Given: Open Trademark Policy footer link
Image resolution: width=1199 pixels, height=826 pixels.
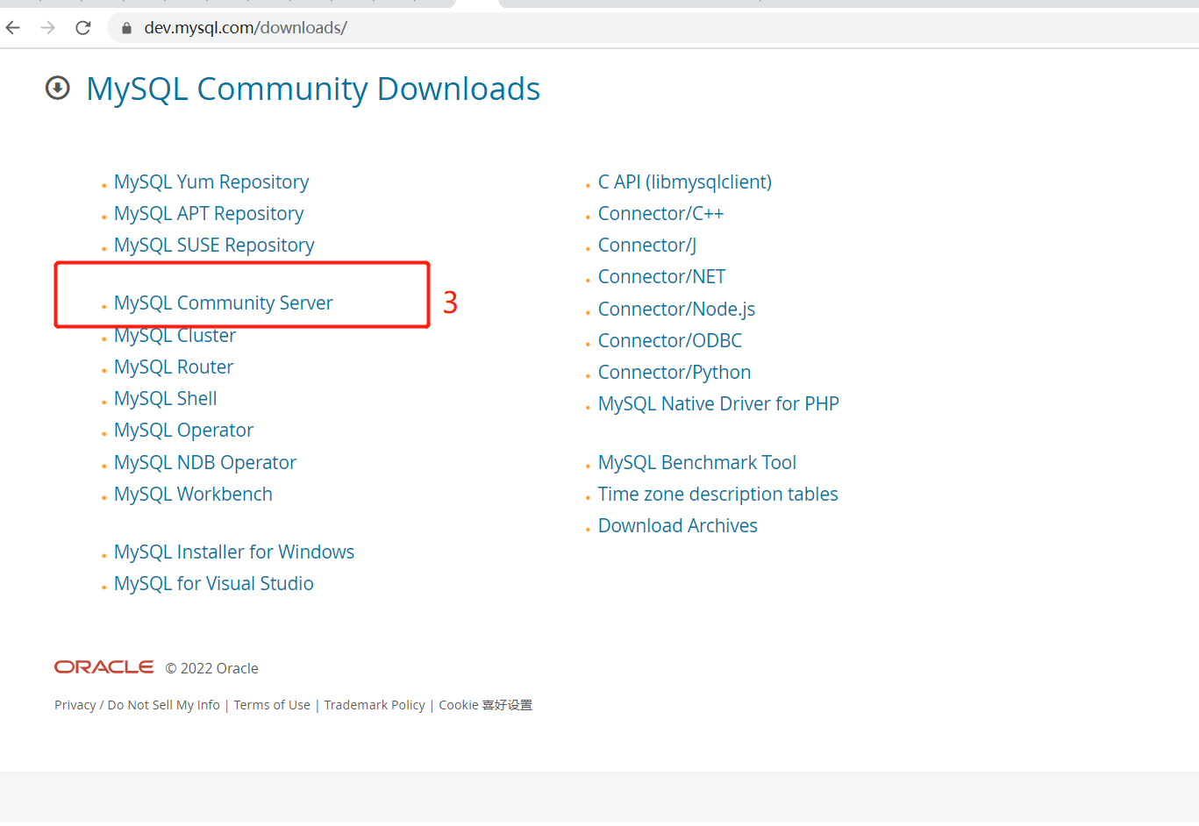Looking at the screenshot, I should 375,705.
